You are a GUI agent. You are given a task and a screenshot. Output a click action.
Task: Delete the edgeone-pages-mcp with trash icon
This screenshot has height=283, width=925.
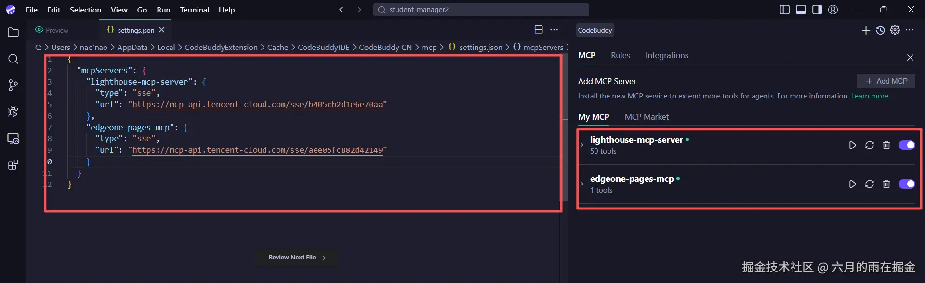point(886,184)
